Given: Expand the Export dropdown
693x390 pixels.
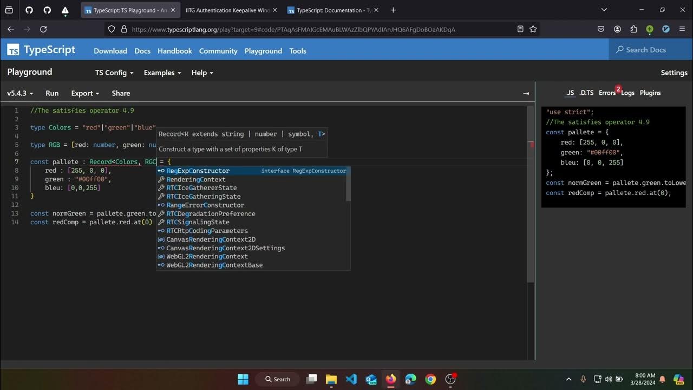Looking at the screenshot, I should click(x=85, y=93).
